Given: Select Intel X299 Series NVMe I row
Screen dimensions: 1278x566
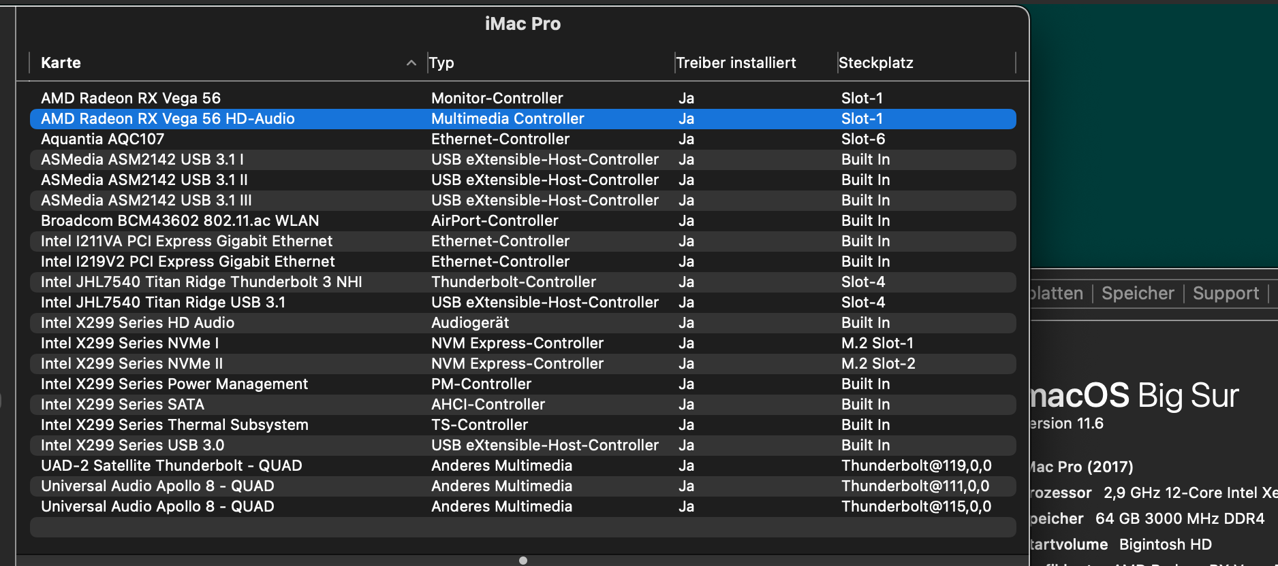Looking at the screenshot, I should pyautogui.click(x=523, y=343).
